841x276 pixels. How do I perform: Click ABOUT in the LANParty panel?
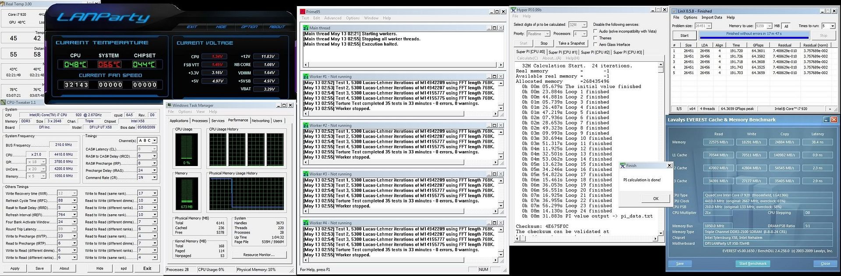277,27
